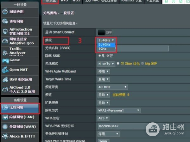Open the 频道带宽 40 MHz dropdown
Screen dimensions: 190x142
click(x=112, y=87)
